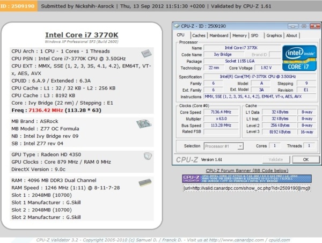Click the RAM Speed : 1246 MHz line
The height and width of the screenshot is (243, 322).
(x=65, y=188)
